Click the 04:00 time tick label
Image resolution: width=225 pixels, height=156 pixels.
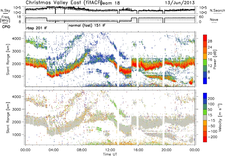[x=53, y=150]
